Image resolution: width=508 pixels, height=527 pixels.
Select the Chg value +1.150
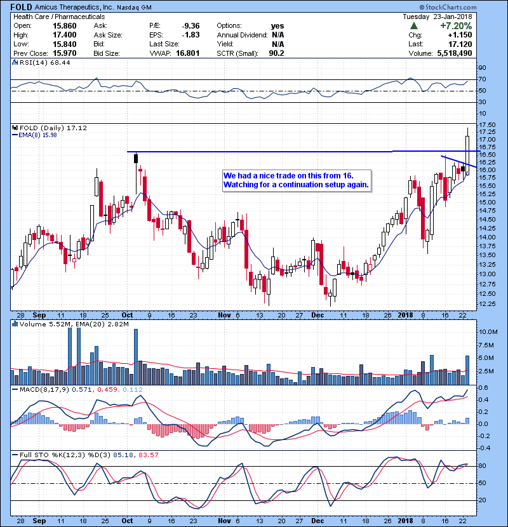click(x=460, y=35)
